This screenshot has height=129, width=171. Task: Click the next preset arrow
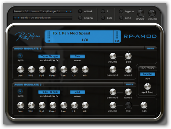point(70,11)
